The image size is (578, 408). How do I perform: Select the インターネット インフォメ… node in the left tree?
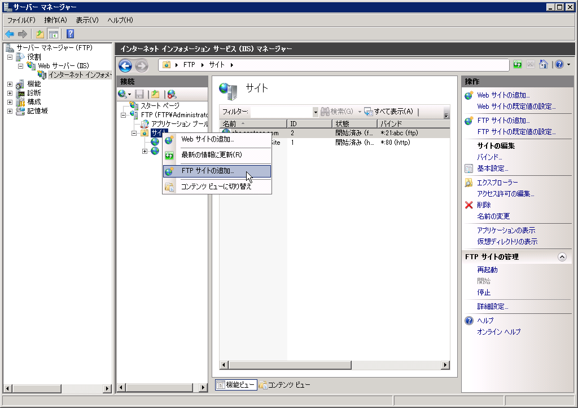coord(80,75)
